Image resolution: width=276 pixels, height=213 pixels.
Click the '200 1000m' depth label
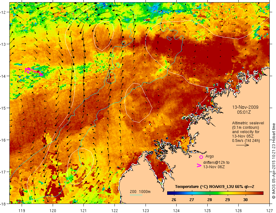(140, 192)
